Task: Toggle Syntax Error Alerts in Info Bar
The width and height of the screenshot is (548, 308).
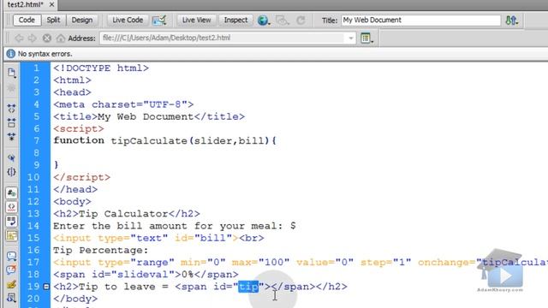Action: tap(11, 236)
